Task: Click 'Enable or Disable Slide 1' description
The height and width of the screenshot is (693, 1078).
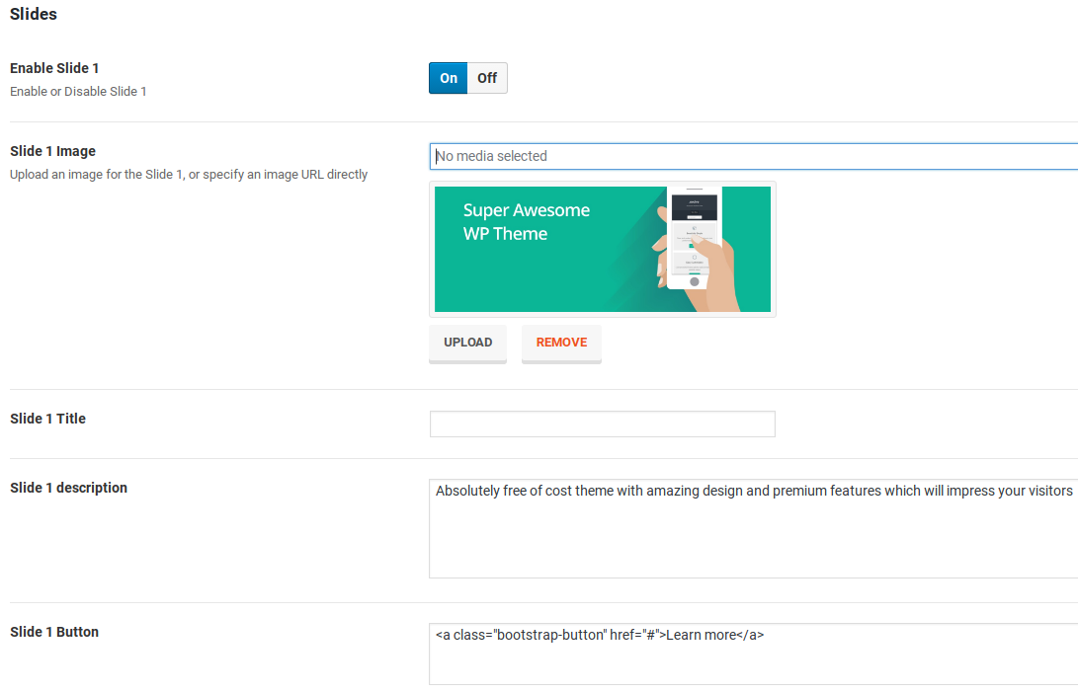Action: (x=78, y=92)
